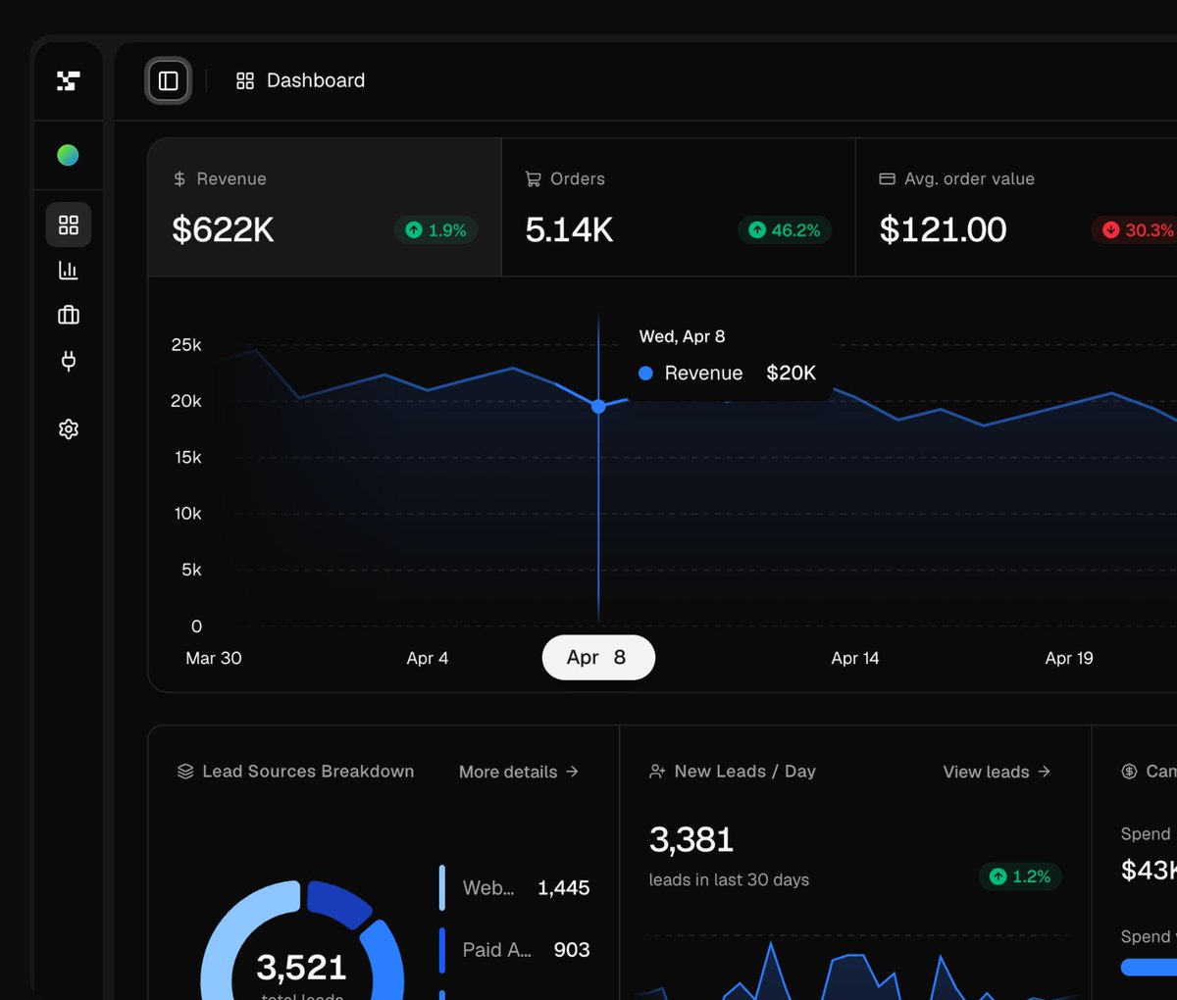This screenshot has height=1000, width=1177.
Task: Click the 46.2% orders change badge
Action: pyautogui.click(x=785, y=230)
